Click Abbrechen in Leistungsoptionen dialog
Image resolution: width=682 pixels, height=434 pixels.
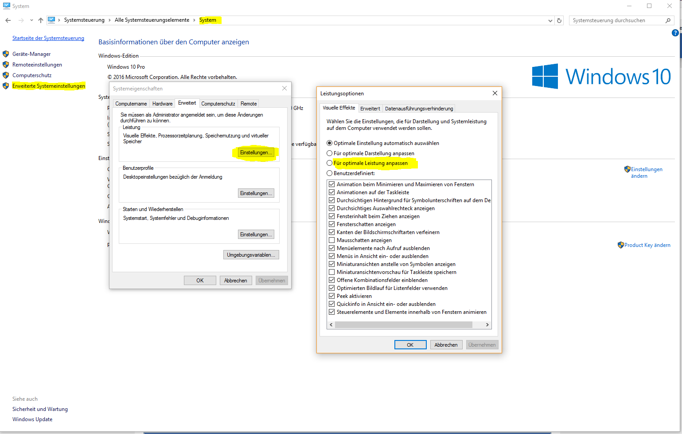(446, 345)
